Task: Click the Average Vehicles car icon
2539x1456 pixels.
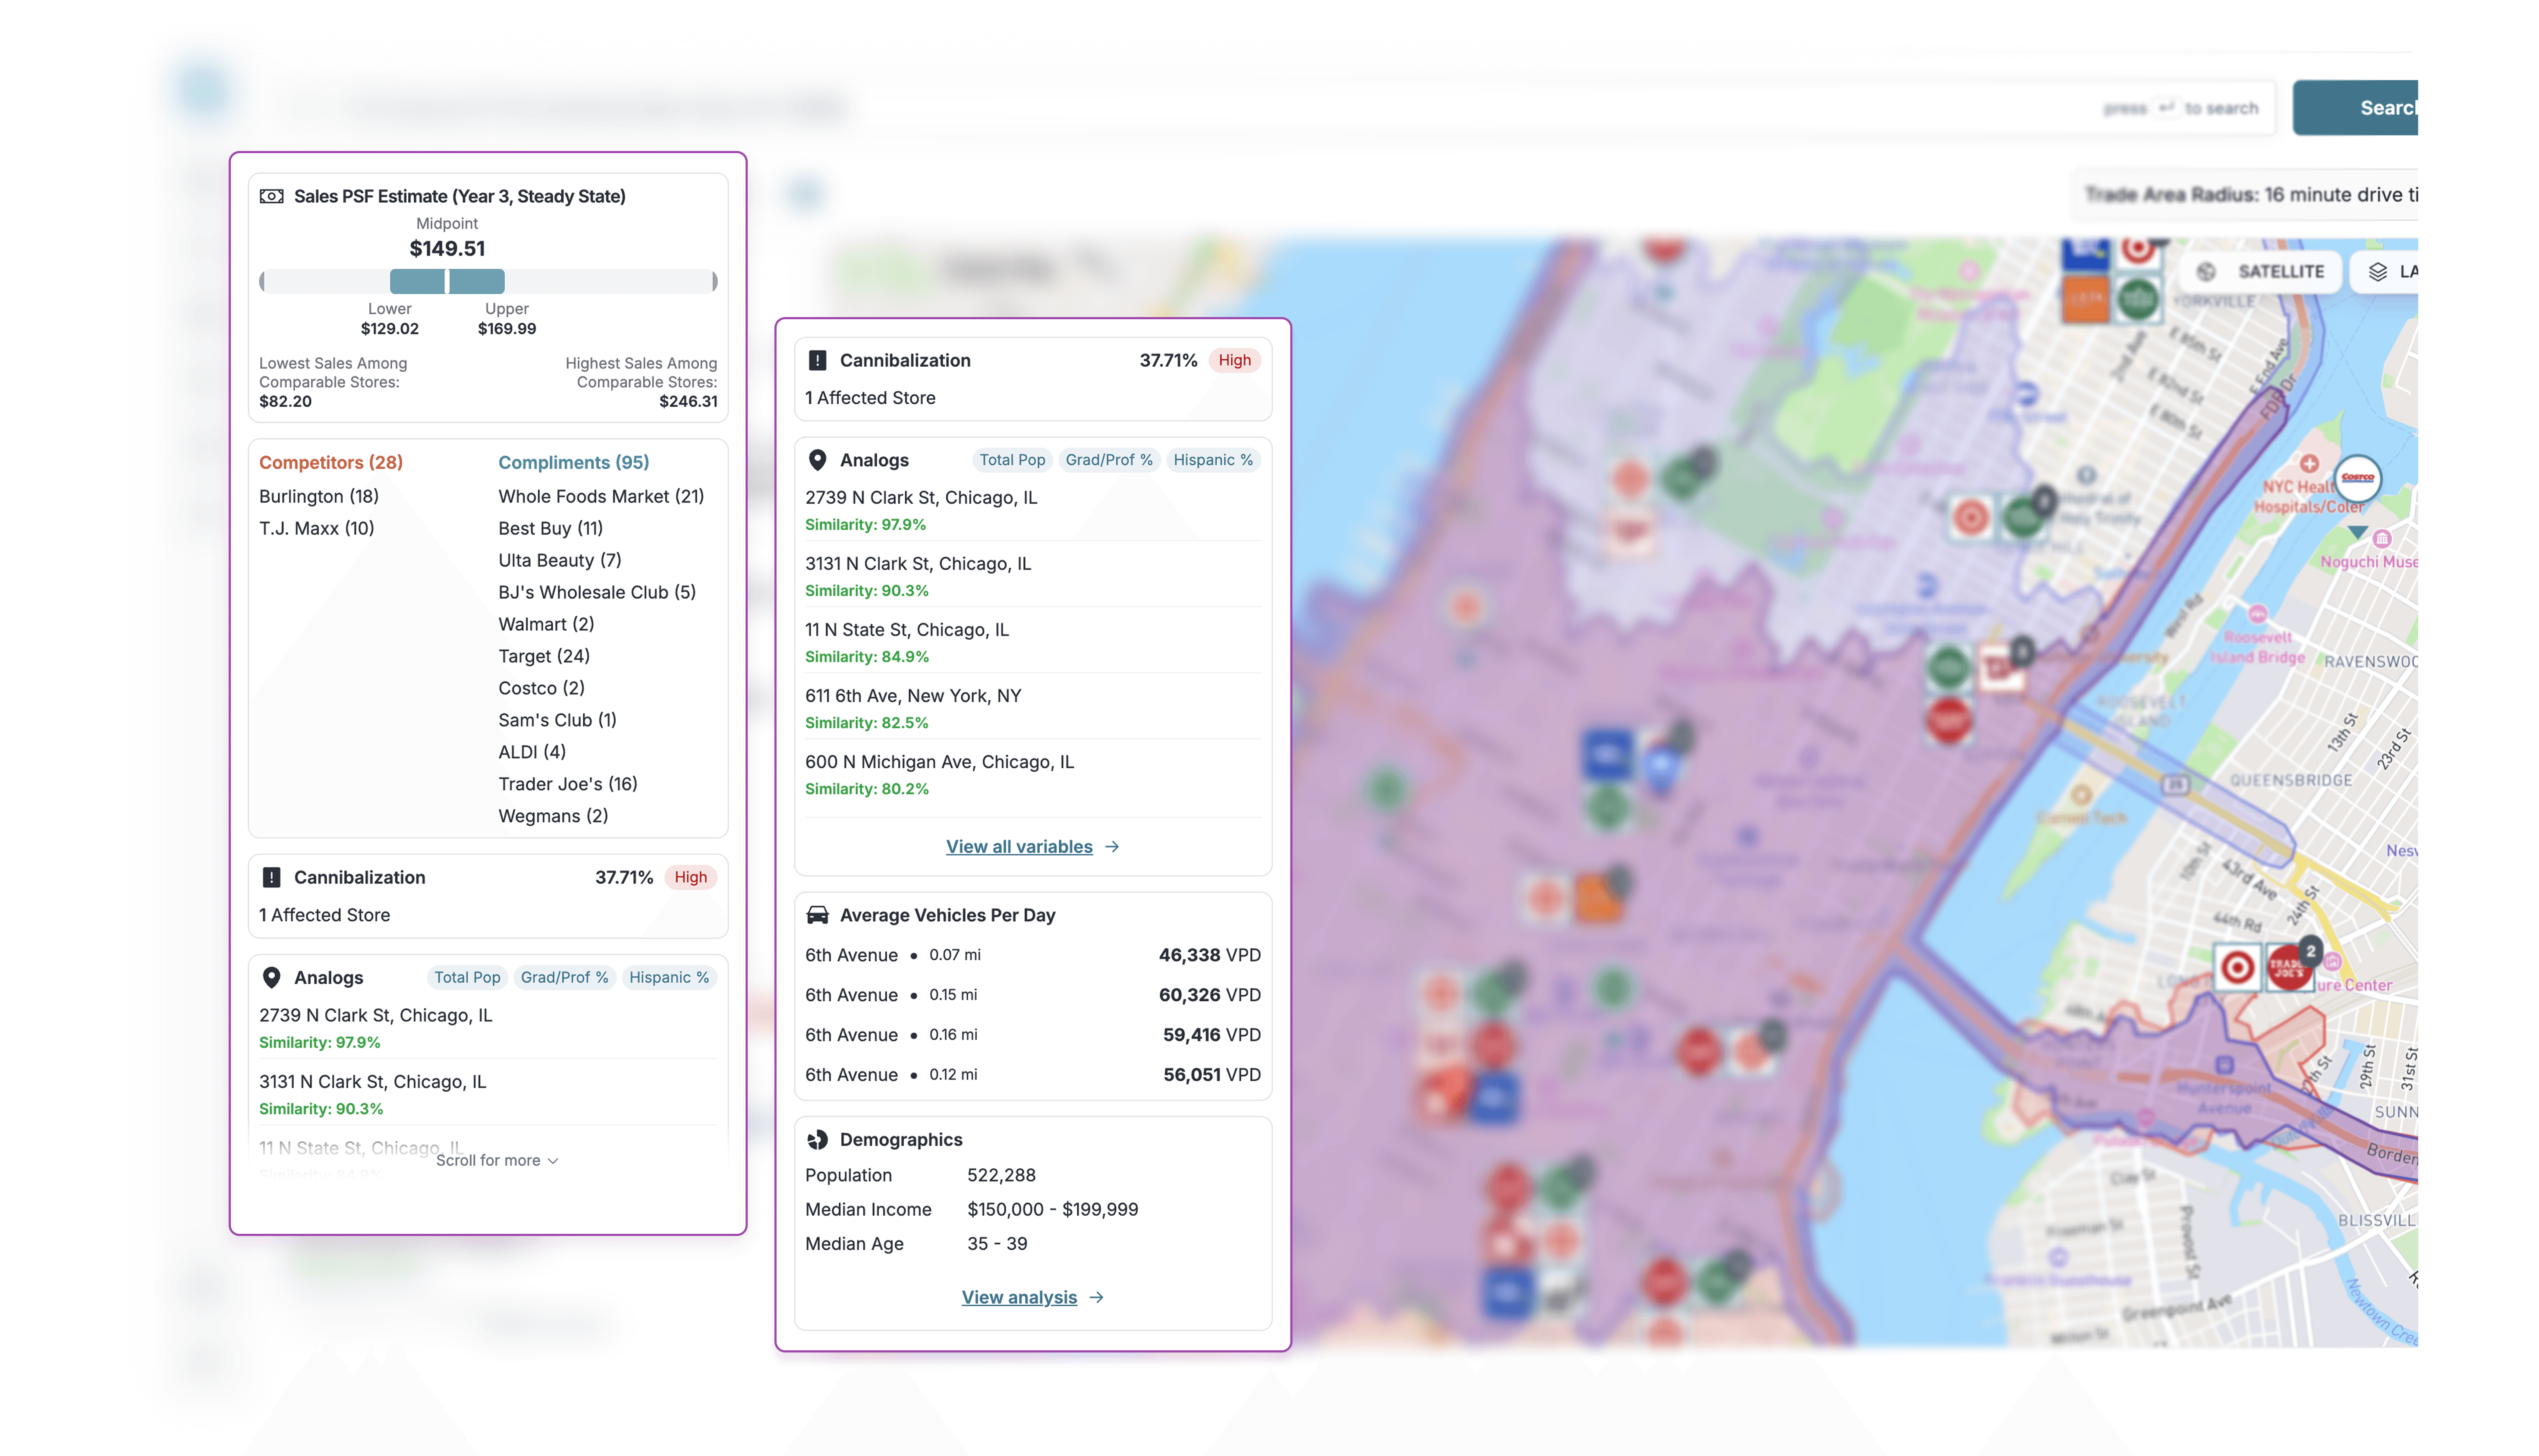Action: click(x=817, y=915)
